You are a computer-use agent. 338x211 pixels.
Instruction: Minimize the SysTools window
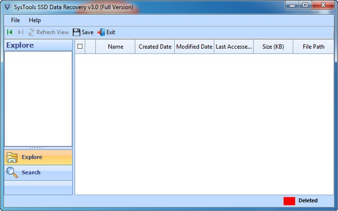click(x=292, y=5)
